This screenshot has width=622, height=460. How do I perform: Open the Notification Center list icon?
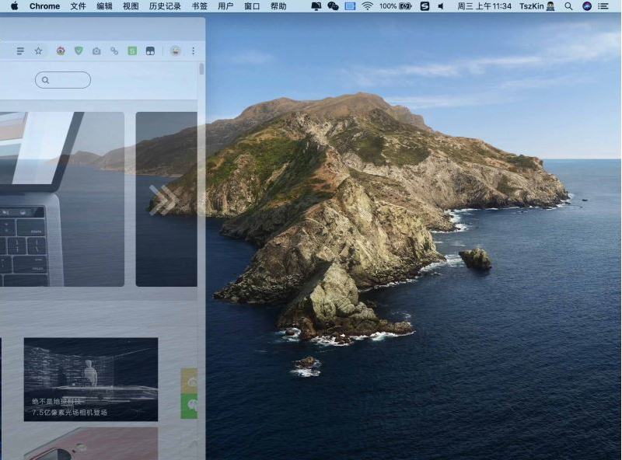click(x=605, y=7)
